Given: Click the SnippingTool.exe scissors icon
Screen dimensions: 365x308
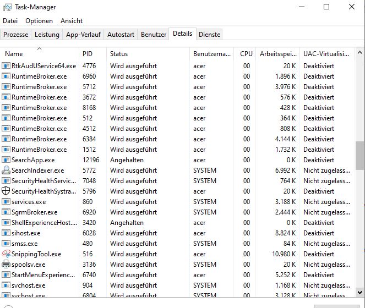Looking at the screenshot, I should [6, 254].
